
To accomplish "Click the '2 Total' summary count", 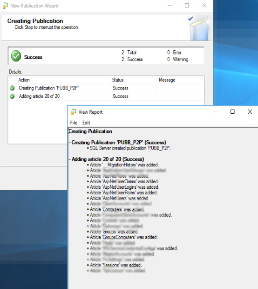I will tap(129, 53).
